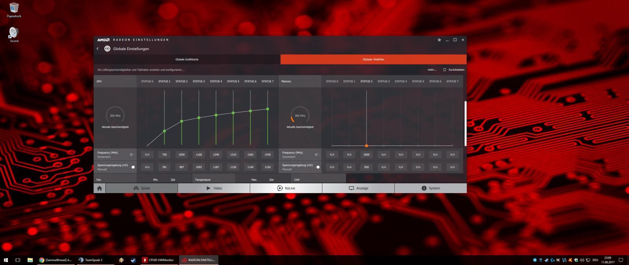Click the Memory STATUS 2 column header

click(x=366, y=81)
